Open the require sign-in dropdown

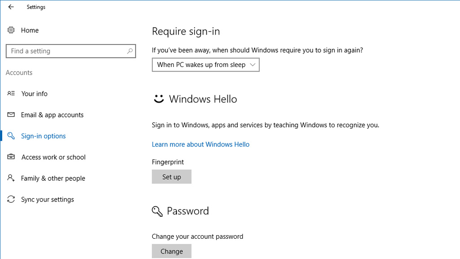[205, 64]
